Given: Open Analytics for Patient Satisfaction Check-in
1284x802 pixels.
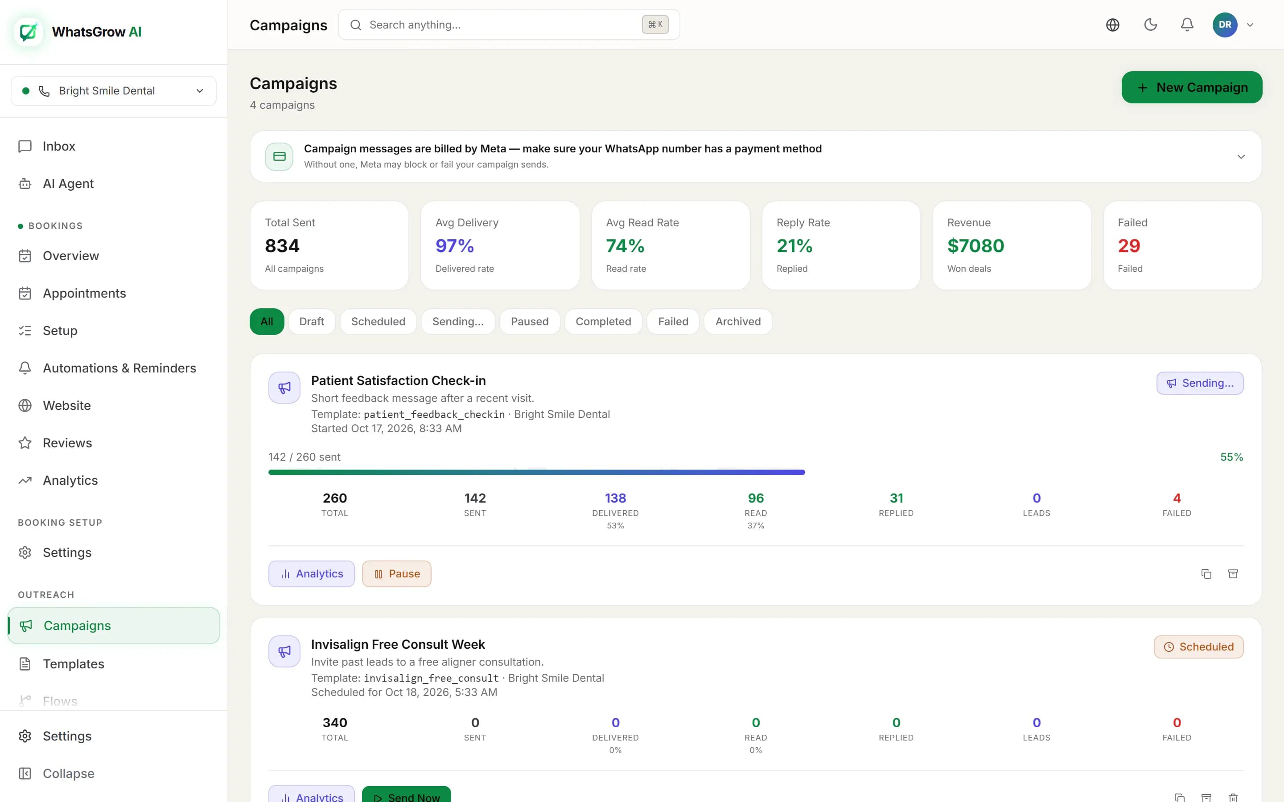Looking at the screenshot, I should tap(312, 574).
